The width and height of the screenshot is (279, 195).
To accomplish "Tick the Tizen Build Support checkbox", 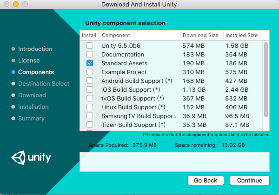I will [x=90, y=125].
